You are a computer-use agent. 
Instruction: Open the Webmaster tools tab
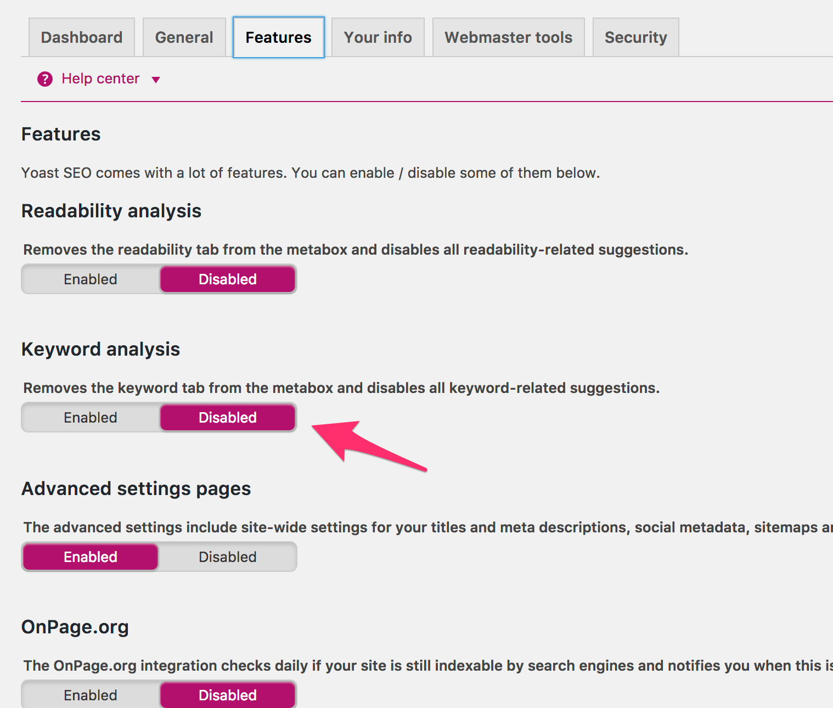(509, 37)
